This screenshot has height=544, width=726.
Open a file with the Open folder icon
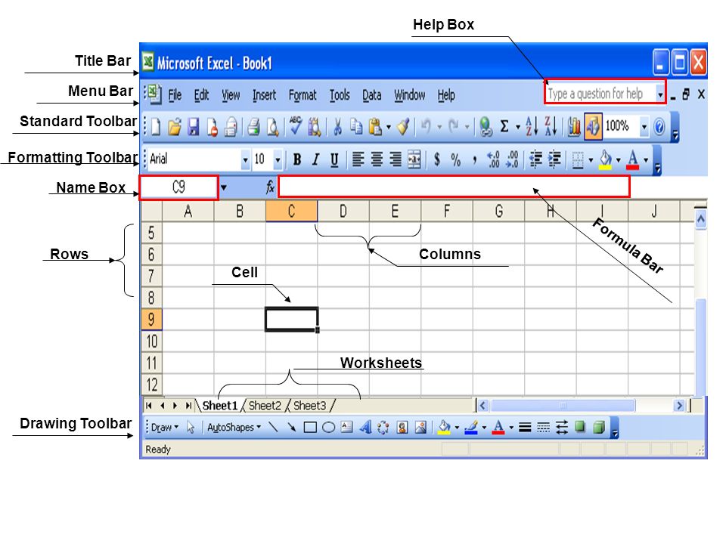[x=175, y=126]
